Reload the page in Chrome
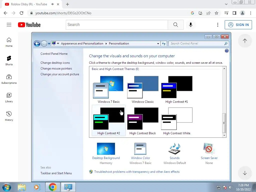The width and height of the screenshot is (256, 192). [x=21, y=13]
